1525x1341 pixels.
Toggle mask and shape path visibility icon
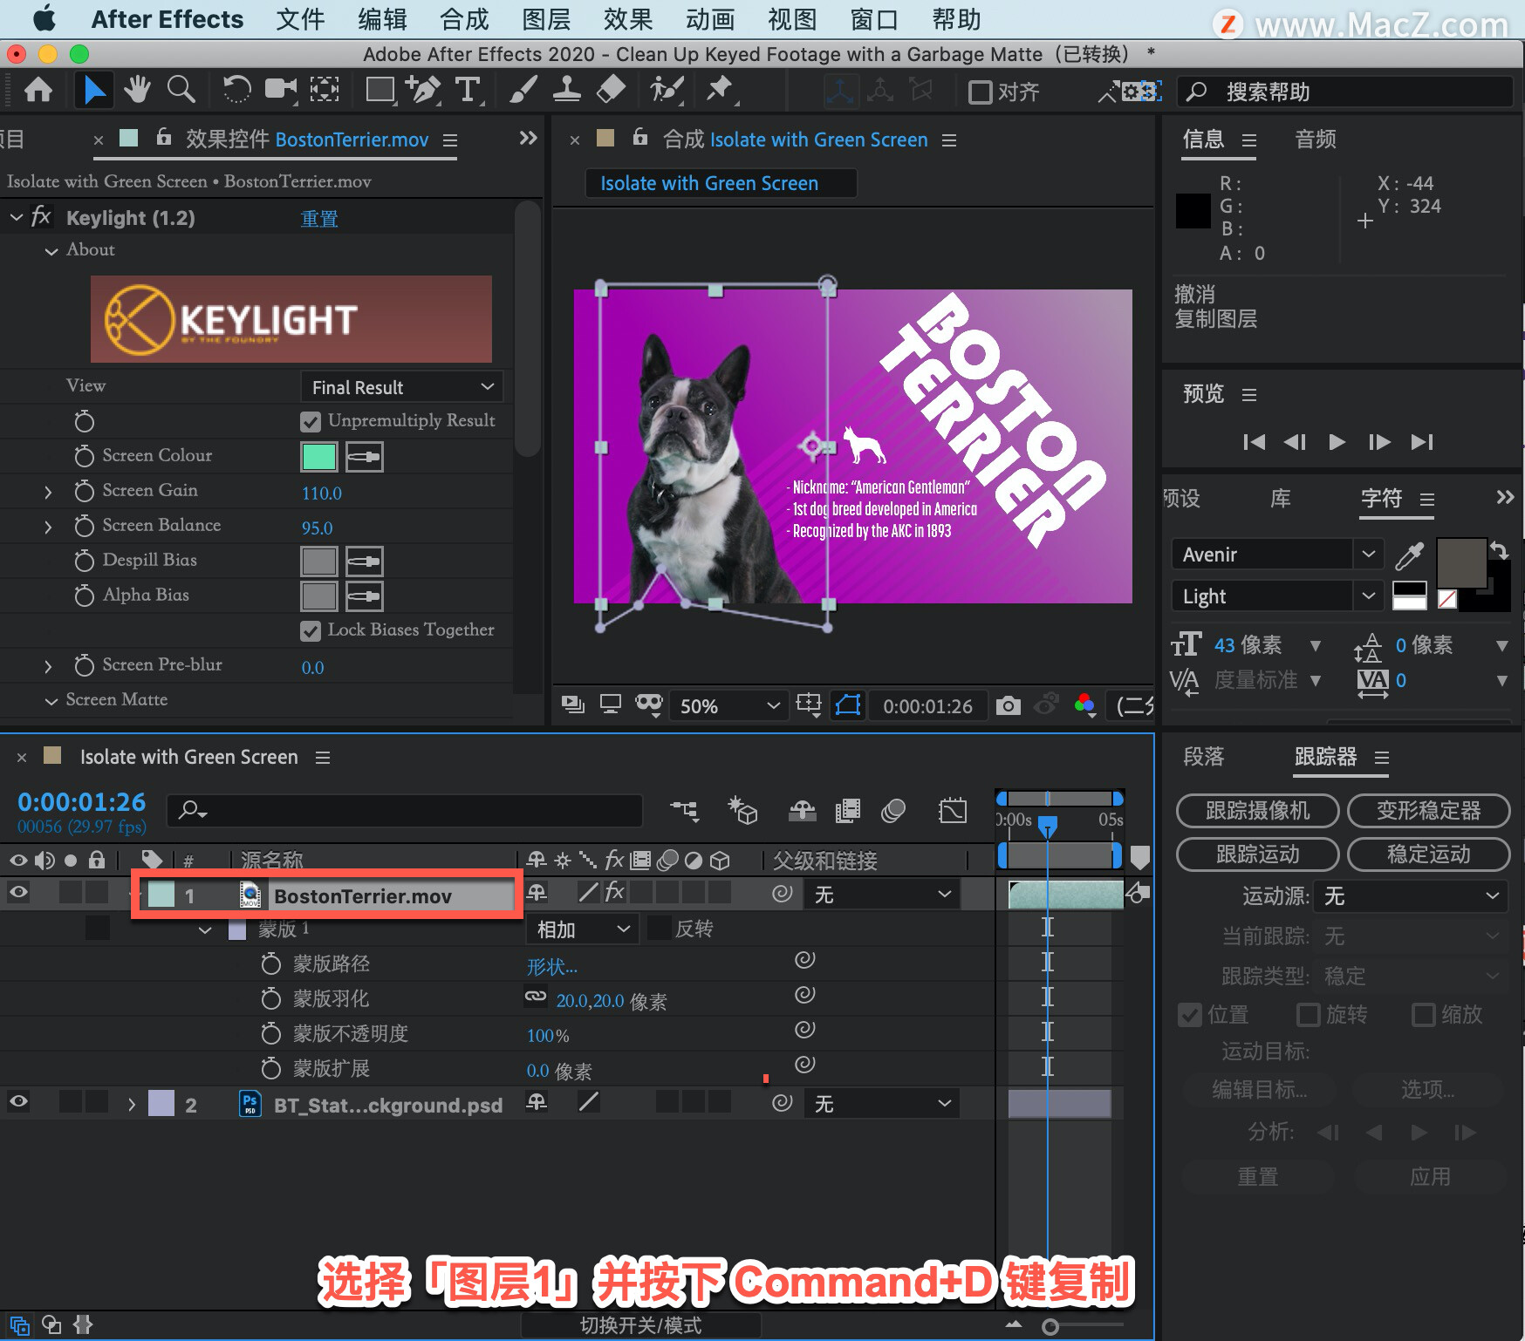847,705
